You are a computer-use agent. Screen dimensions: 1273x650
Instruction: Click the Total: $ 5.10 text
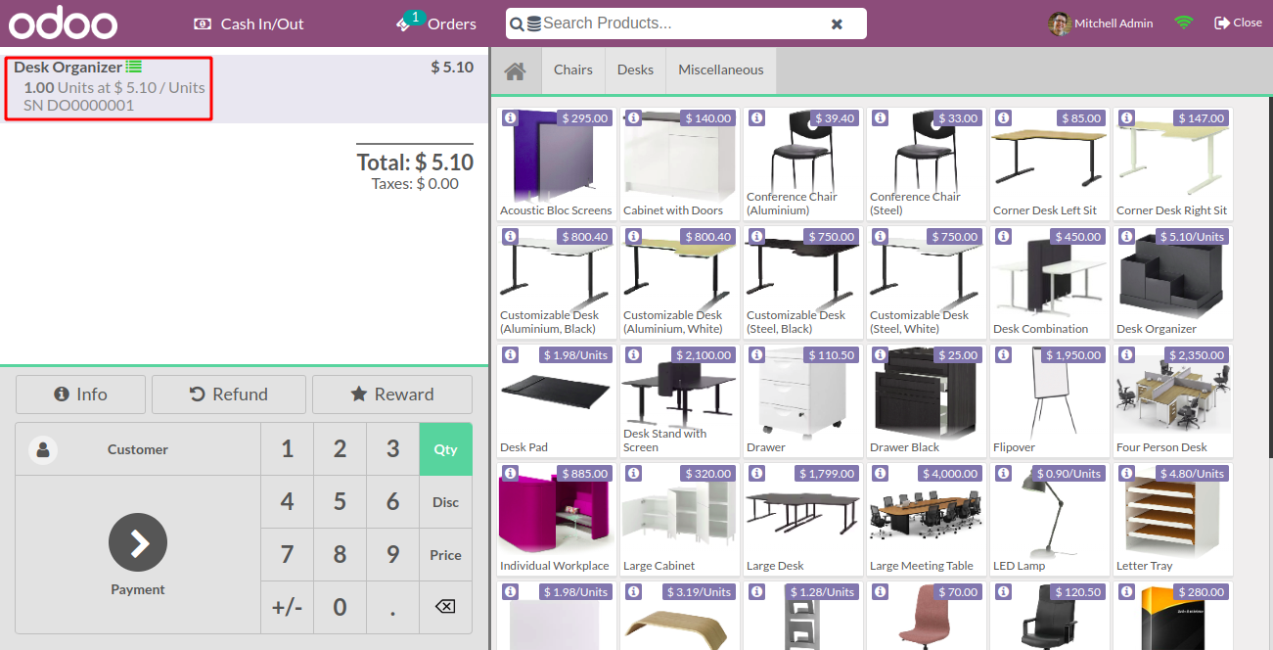(x=415, y=162)
